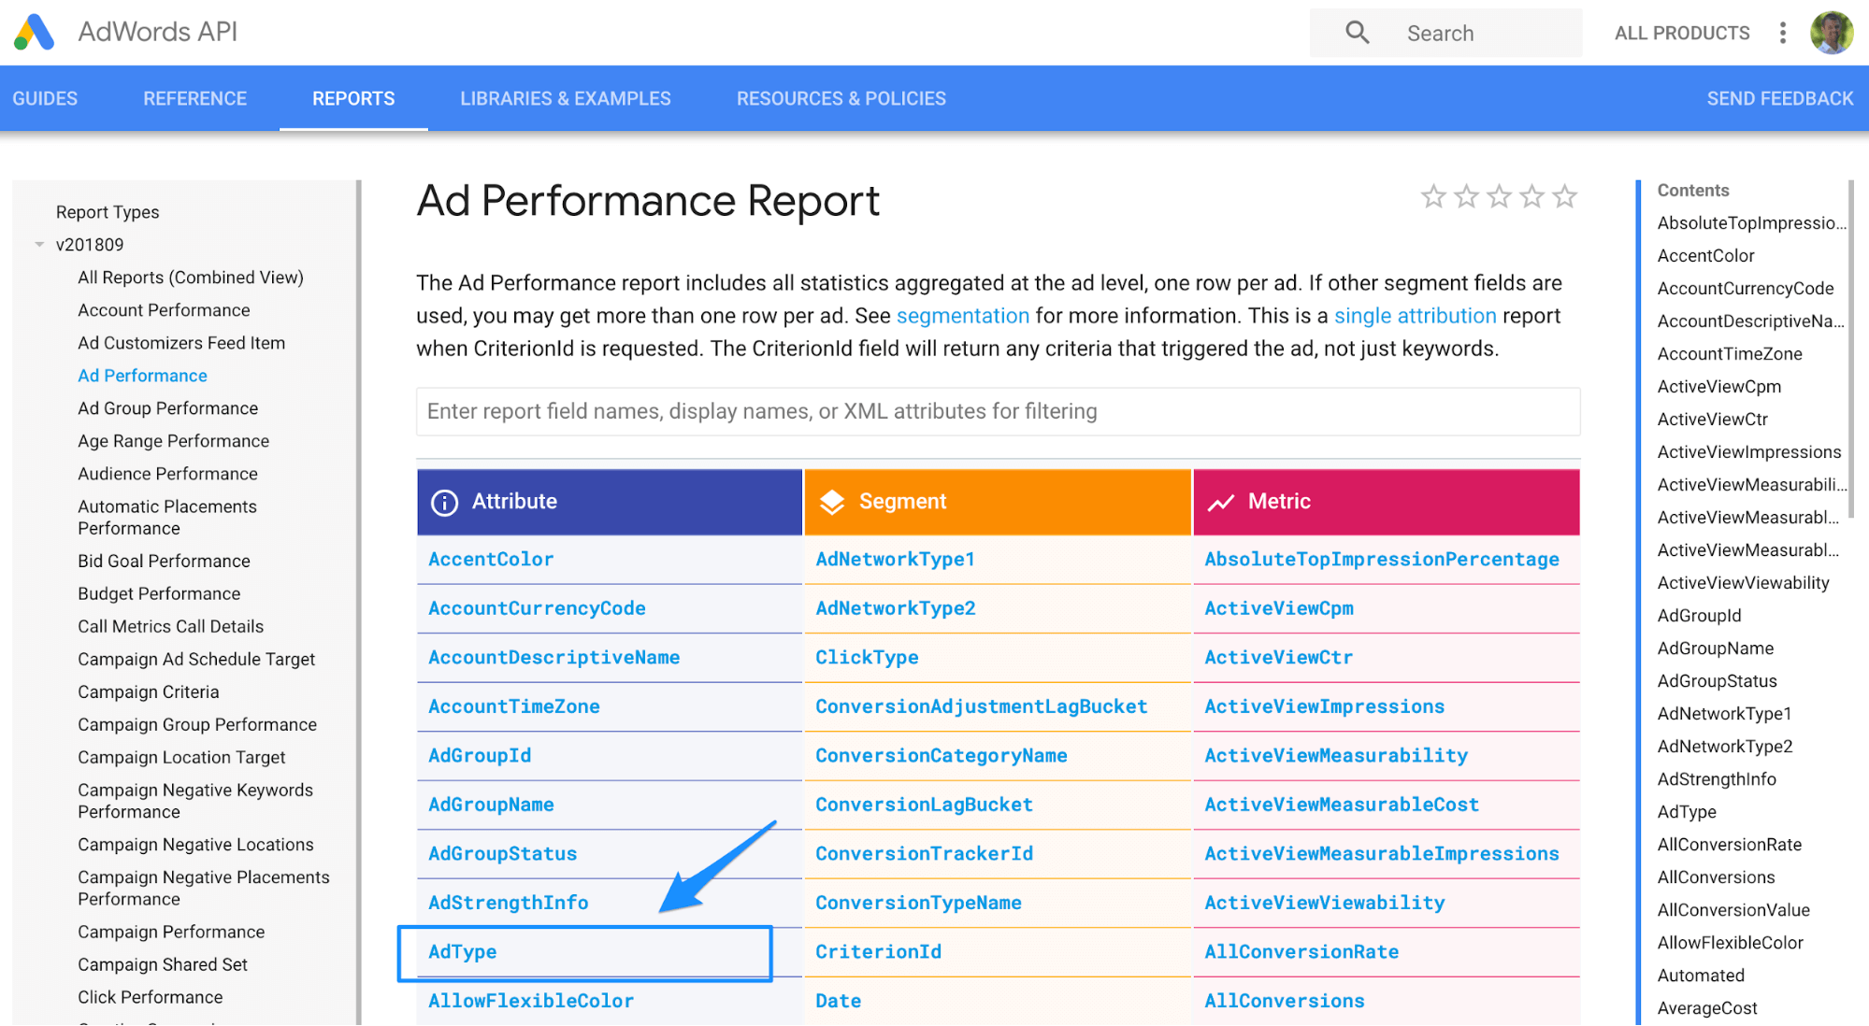Open ActiveViewViewability in Metric column

point(1325,903)
